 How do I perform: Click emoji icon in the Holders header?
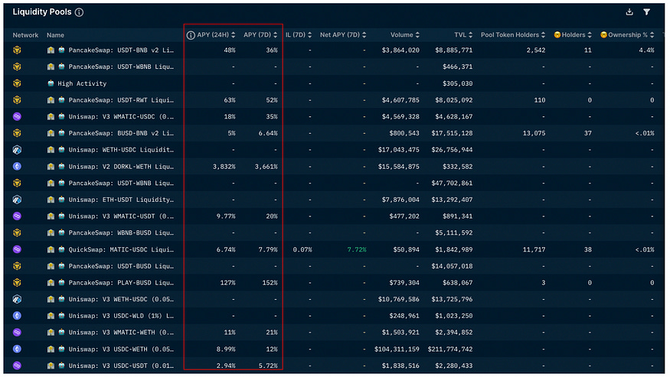coord(557,35)
